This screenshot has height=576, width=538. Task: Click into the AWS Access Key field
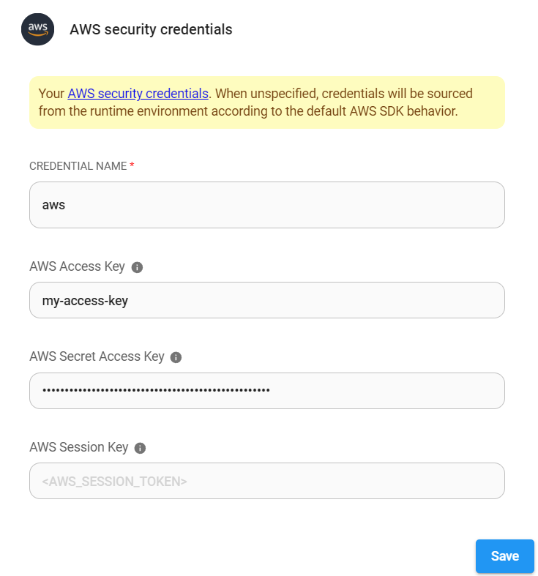click(267, 300)
